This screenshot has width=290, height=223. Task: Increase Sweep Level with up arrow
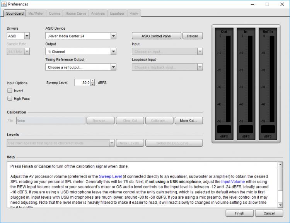[92, 81]
